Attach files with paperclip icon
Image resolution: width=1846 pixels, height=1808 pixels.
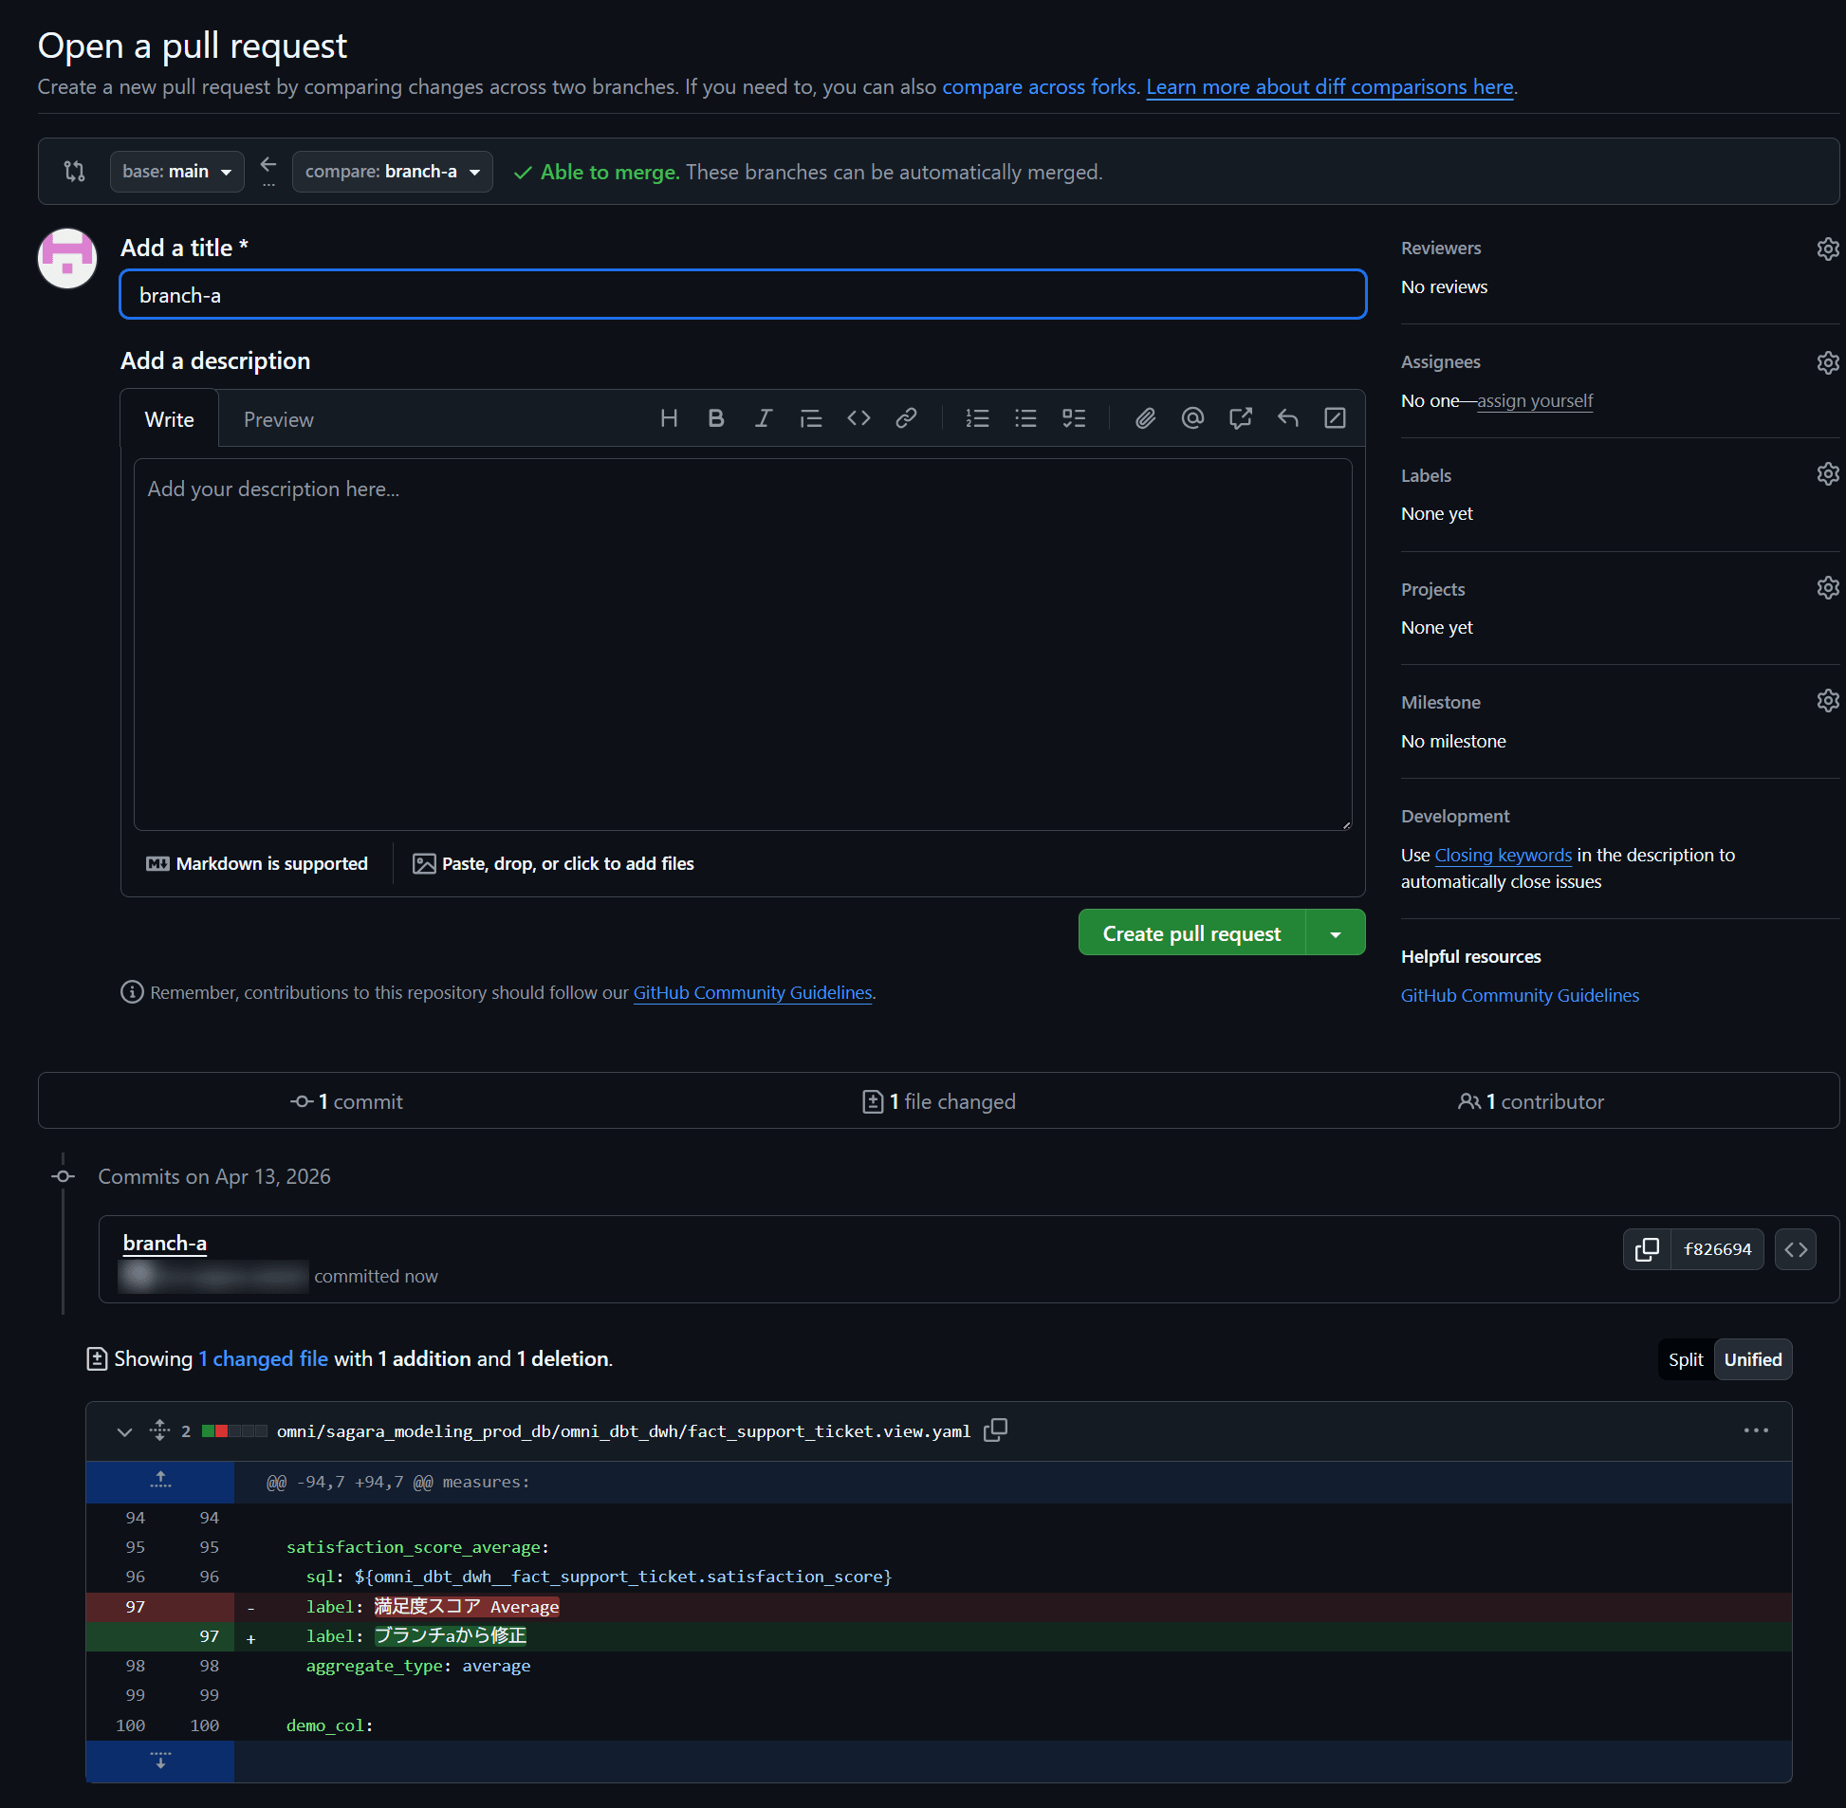(1145, 418)
